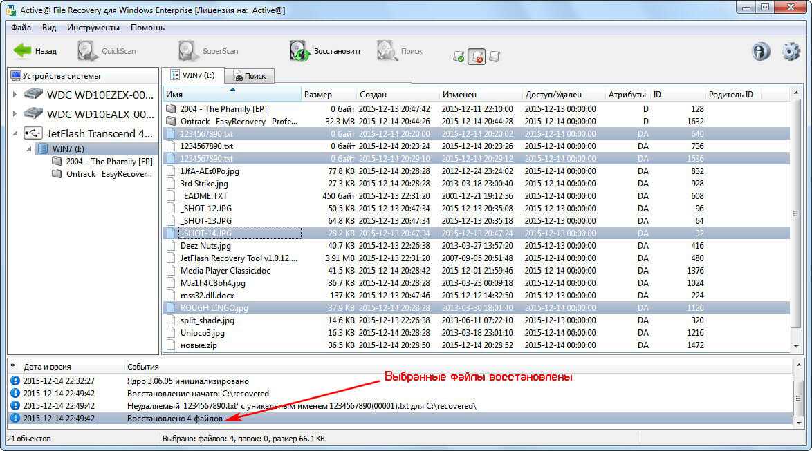Sort by the Имя column header
The image size is (812, 451).
click(x=232, y=94)
